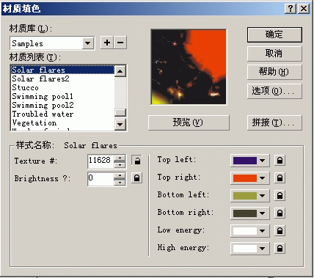Click the olive Bottom left color swatch
Viewport: 314px width, 278px height.
245,196
